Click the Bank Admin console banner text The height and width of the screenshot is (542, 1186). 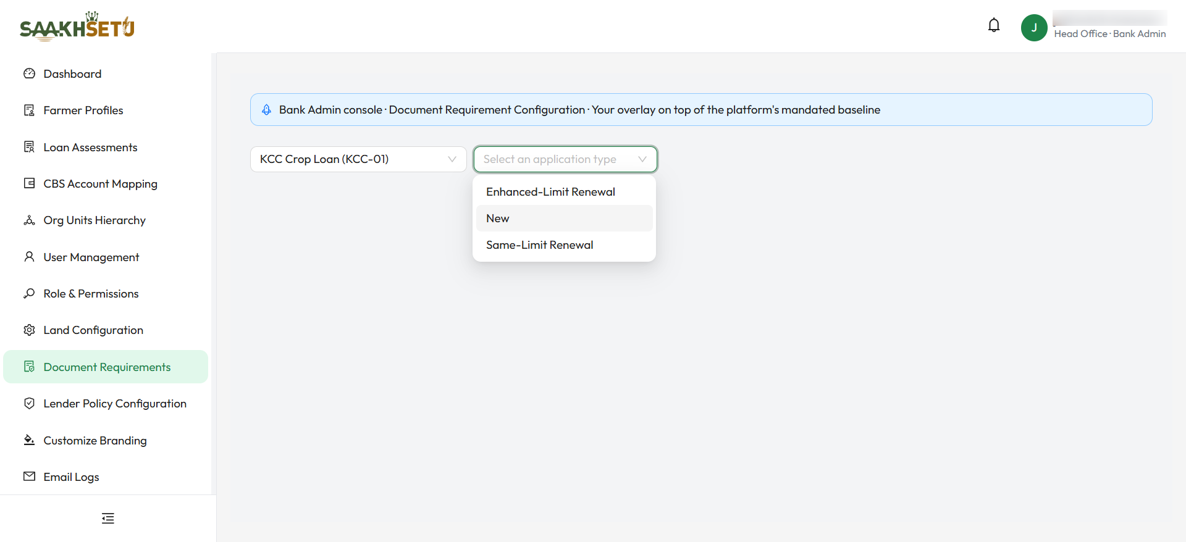[579, 110]
